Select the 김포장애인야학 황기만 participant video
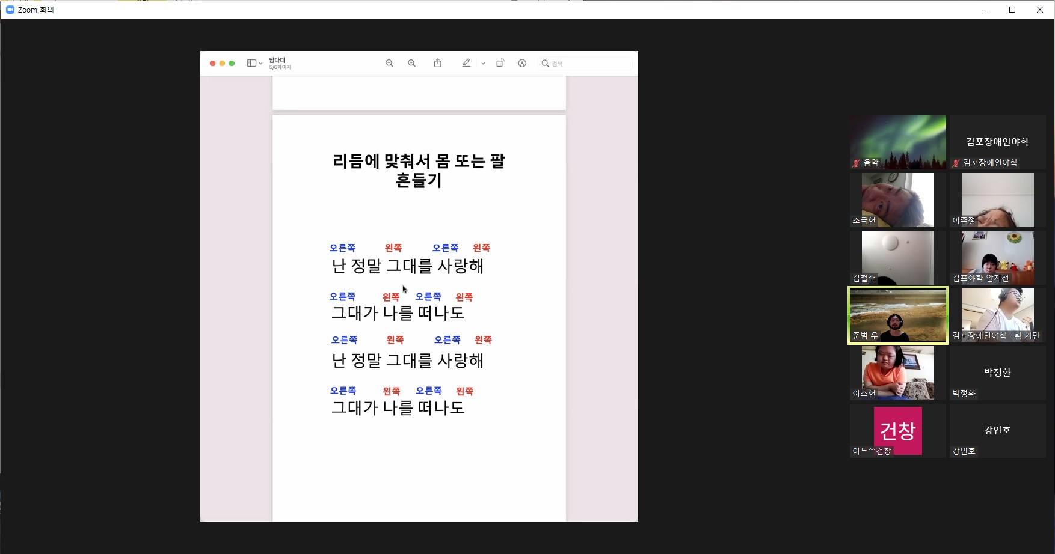The image size is (1055, 554). pos(998,315)
